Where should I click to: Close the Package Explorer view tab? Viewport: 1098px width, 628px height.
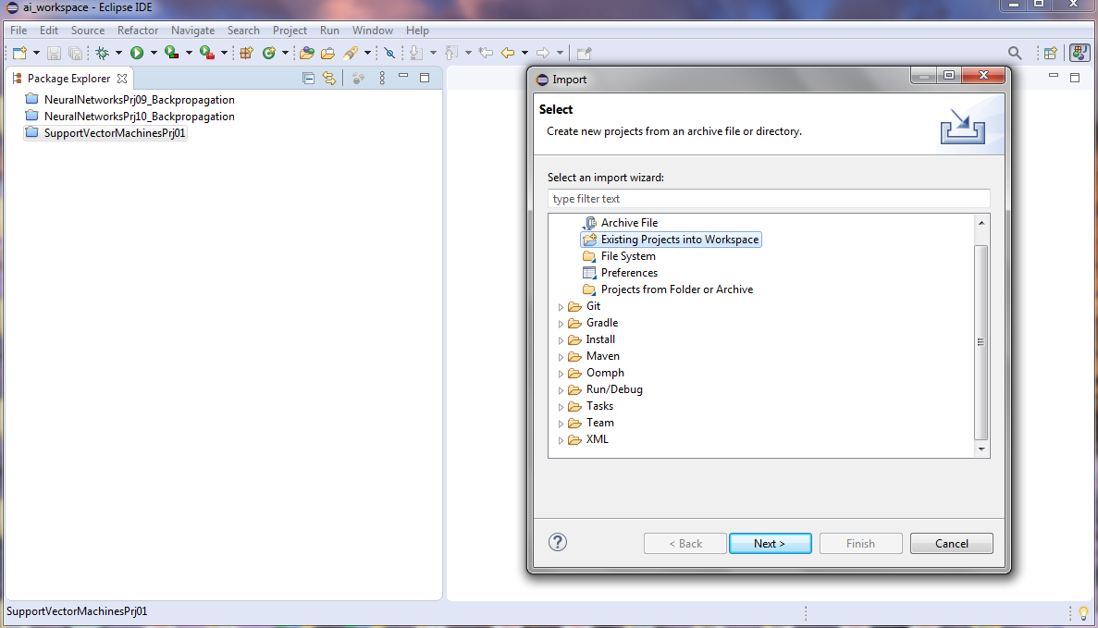pyautogui.click(x=122, y=79)
